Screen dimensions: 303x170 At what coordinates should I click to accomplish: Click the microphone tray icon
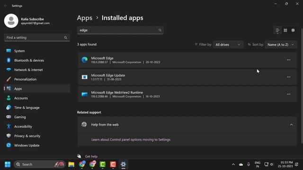[249, 164]
